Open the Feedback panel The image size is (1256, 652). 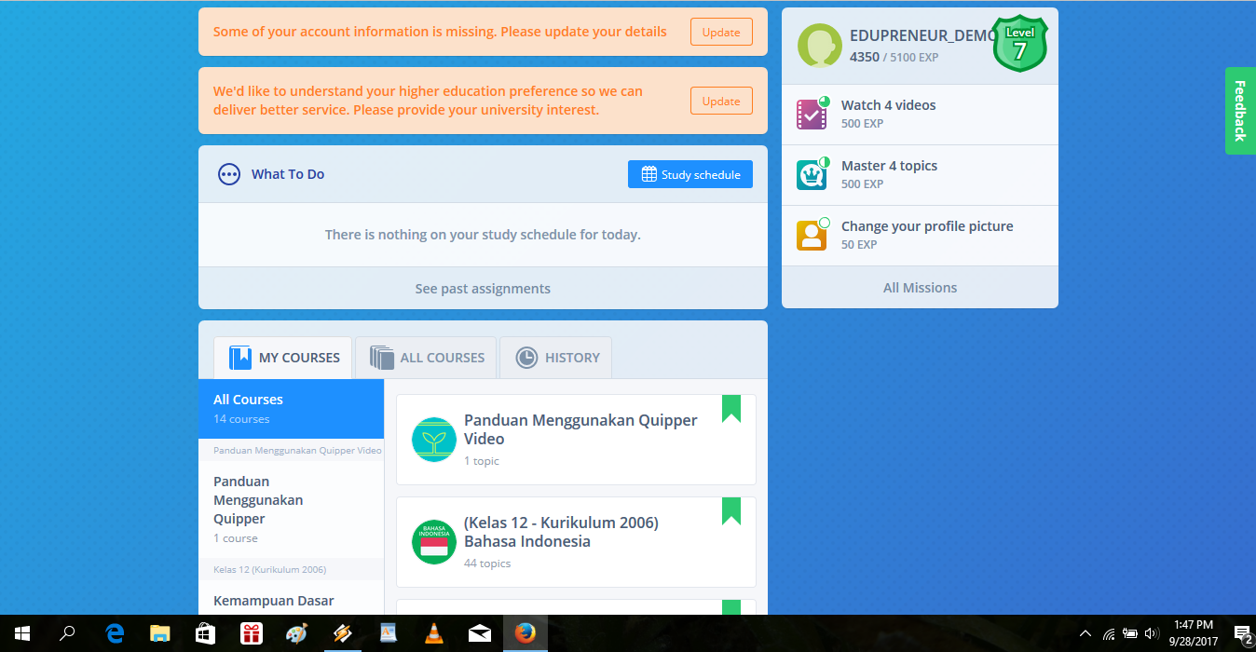tap(1240, 110)
